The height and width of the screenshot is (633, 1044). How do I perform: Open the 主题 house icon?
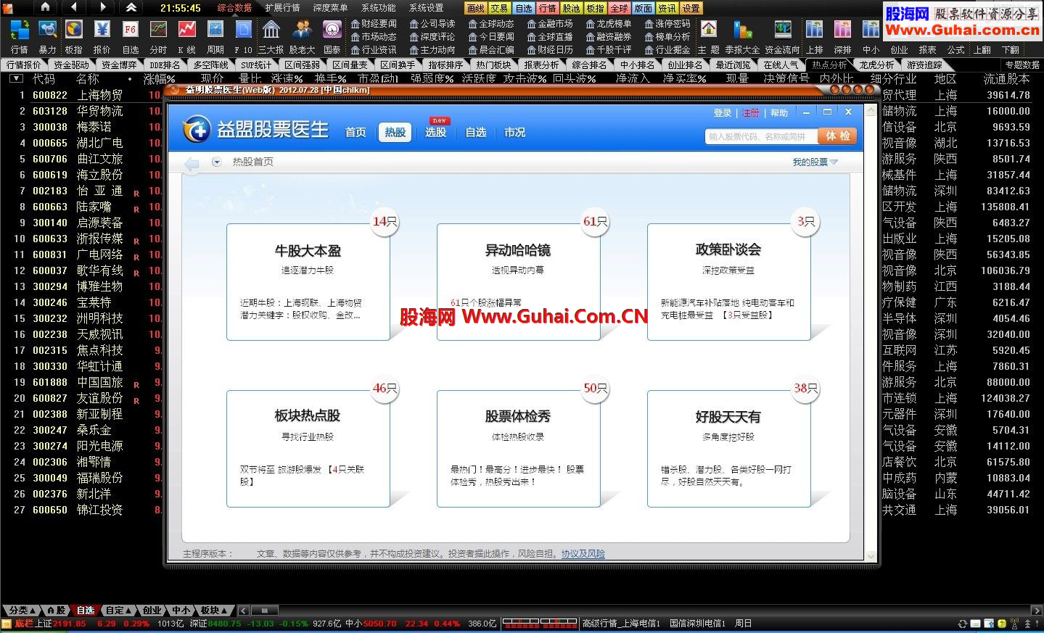click(x=709, y=30)
